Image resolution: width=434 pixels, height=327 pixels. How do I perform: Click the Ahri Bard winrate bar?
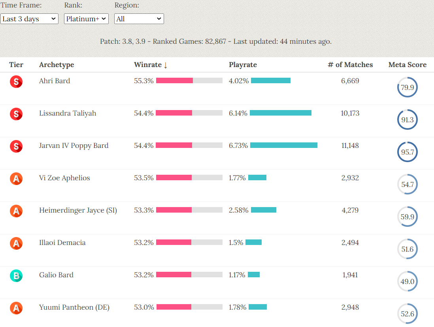pyautogui.click(x=189, y=80)
